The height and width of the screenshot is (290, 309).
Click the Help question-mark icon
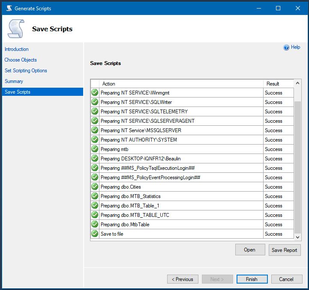286,47
